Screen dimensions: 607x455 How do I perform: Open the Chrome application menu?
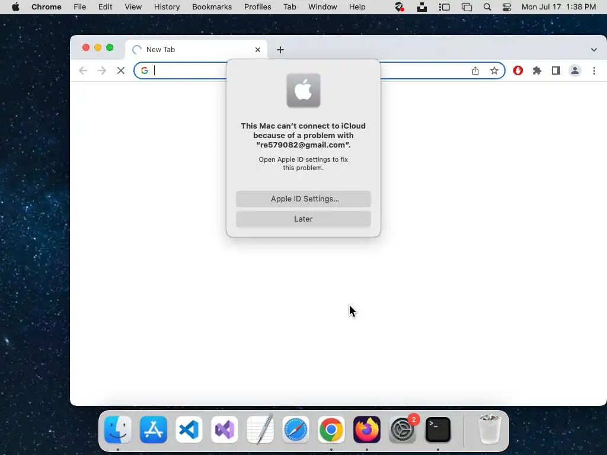(46, 7)
